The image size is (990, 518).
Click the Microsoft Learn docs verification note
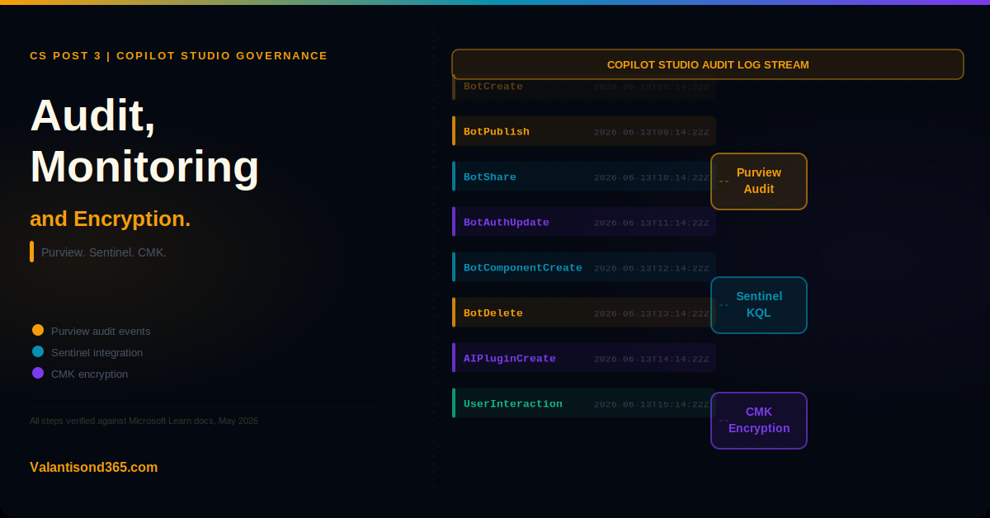pos(144,421)
